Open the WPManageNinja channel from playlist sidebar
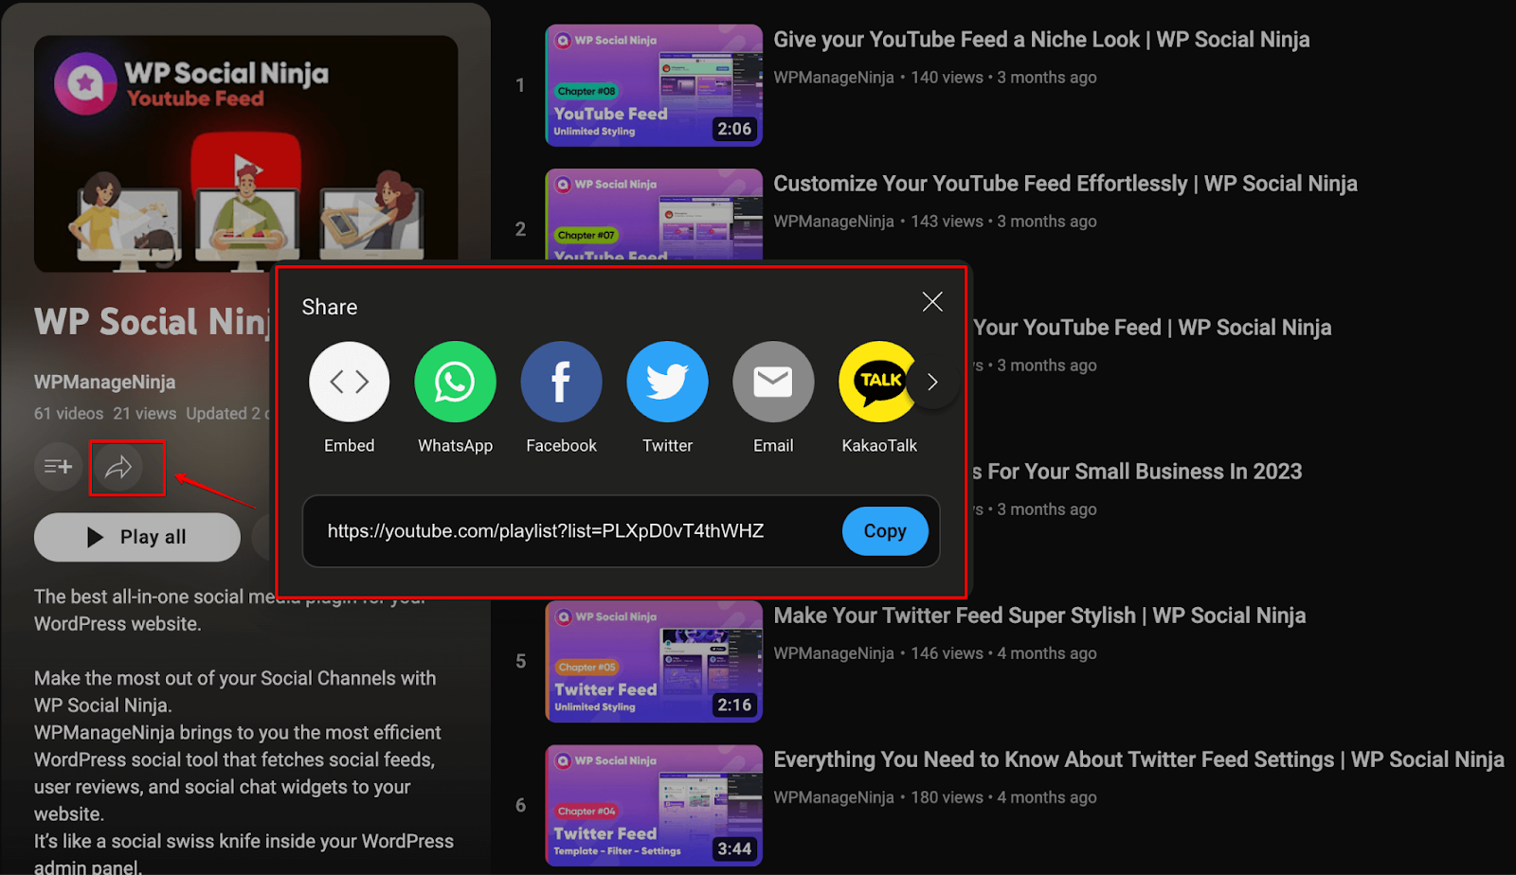1516x875 pixels. (105, 383)
